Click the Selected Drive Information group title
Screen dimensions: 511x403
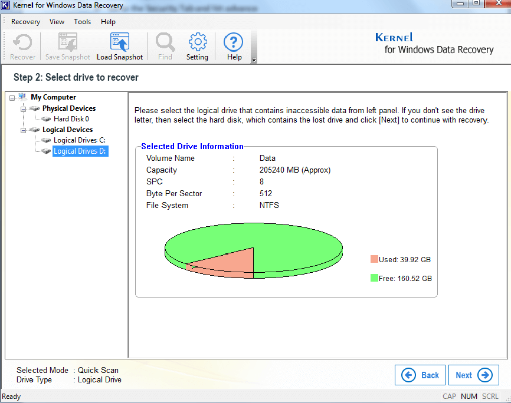click(192, 146)
